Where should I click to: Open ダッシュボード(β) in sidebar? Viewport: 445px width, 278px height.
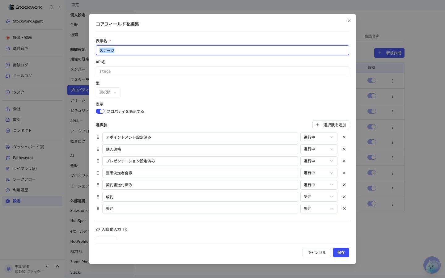pos(32,147)
